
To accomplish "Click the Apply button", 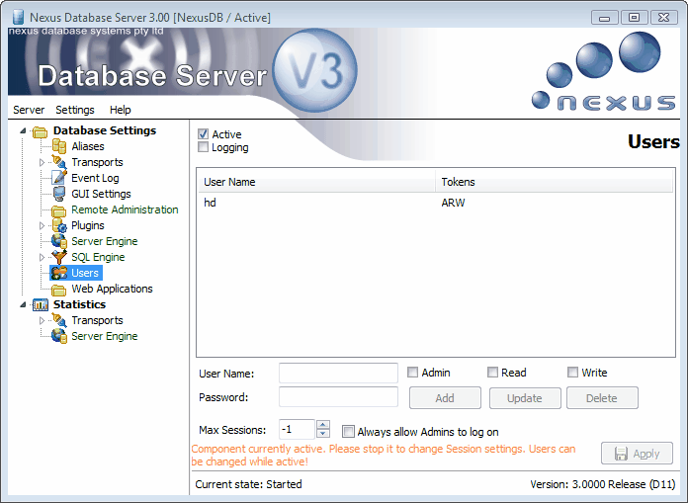I will (637, 454).
